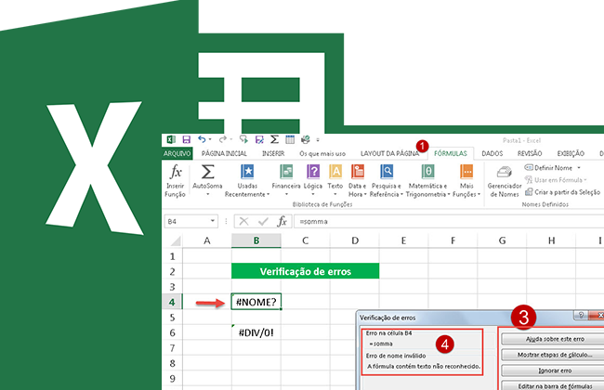604x390 pixels.
Task: Redo the last undone action
Action: coord(223,139)
